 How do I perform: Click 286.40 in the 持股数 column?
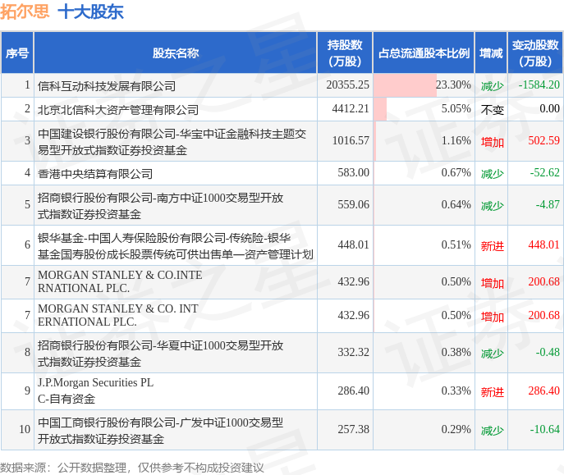(354, 391)
